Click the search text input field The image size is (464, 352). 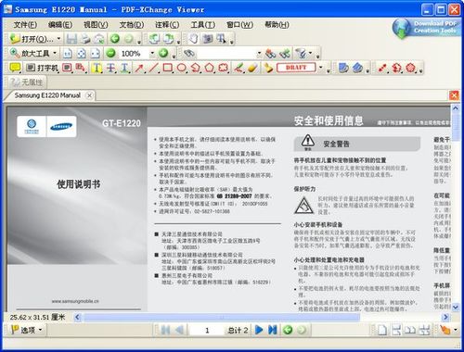click(227, 54)
